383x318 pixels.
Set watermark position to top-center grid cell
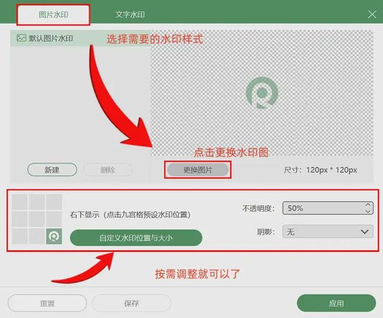37,202
